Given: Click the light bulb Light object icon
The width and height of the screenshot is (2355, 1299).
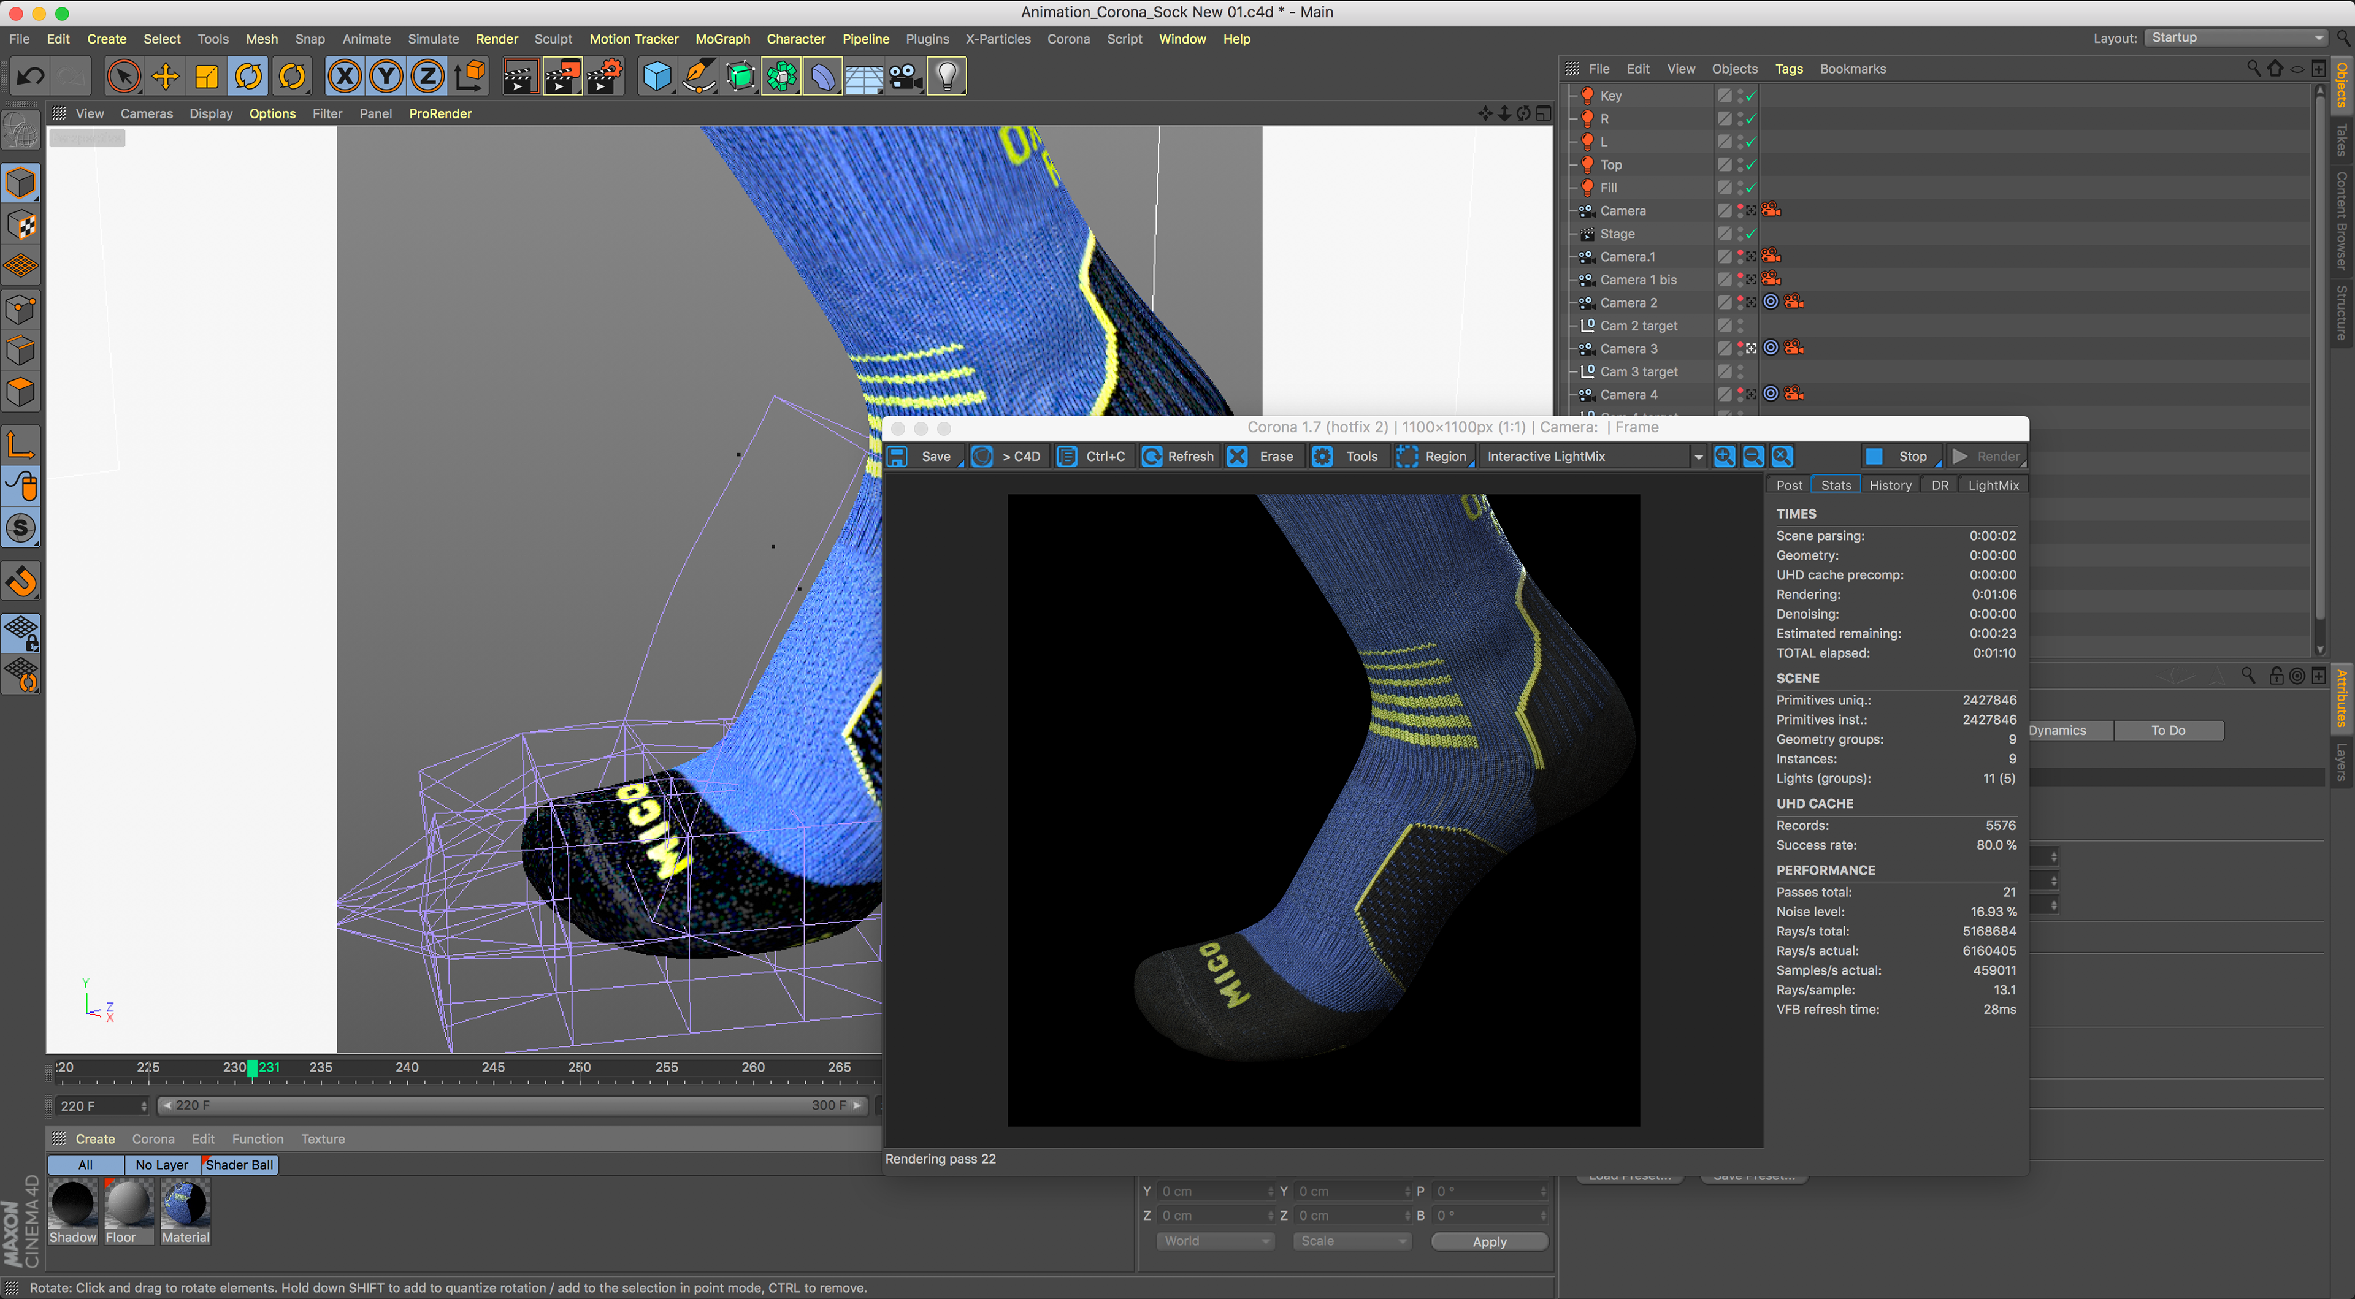Looking at the screenshot, I should point(947,77).
